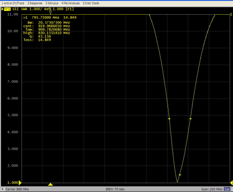Click the IFBW 70 kHz field
233x192 pixels.
pyautogui.click(x=115, y=190)
